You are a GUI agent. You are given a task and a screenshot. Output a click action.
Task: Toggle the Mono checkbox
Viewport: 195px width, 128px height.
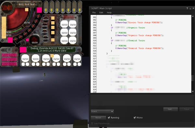(135, 117)
